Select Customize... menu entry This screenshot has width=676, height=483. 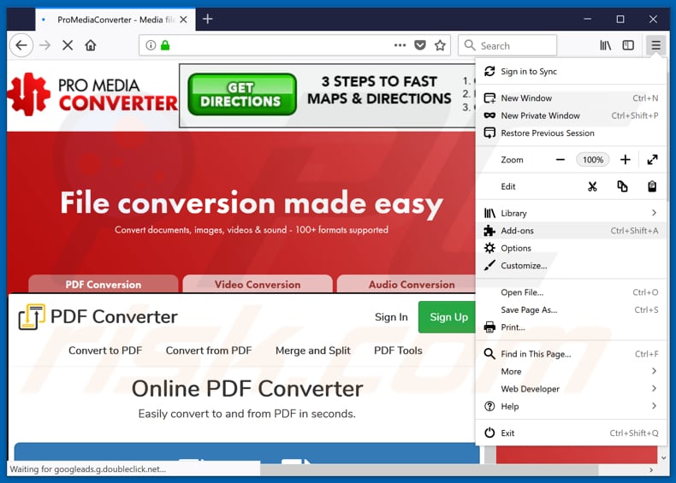click(572, 266)
